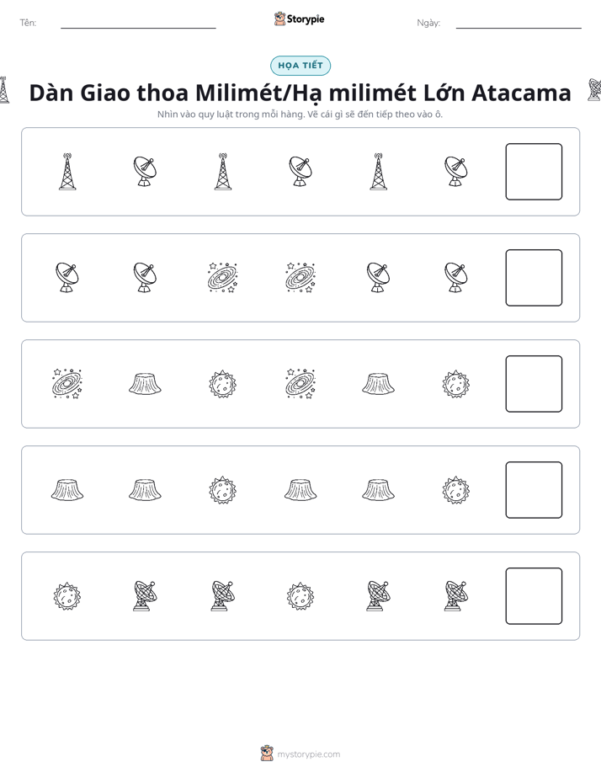Click the empty answer box in row four
The height and width of the screenshot is (778, 601).
[x=534, y=490]
